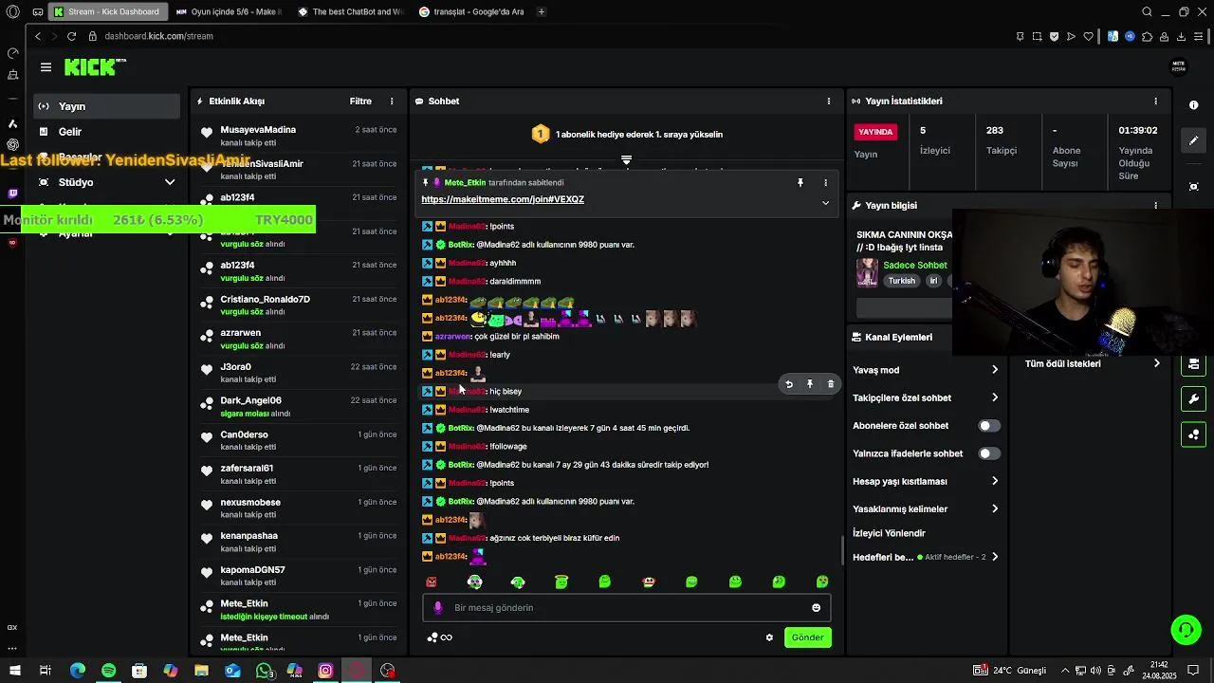Screen dimensions: 1214x683
Task: Select the monkey face emote
Action: 649,581
